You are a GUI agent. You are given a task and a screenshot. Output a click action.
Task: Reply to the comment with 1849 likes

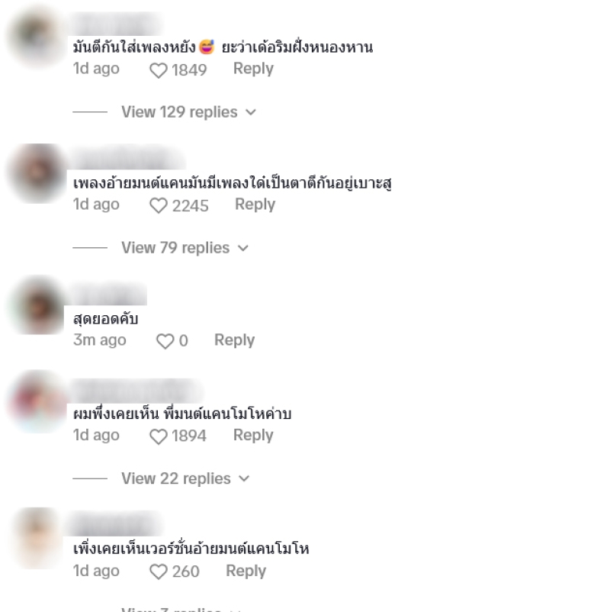pos(253,69)
